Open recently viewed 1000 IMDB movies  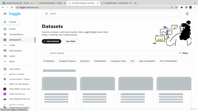(20, 89)
